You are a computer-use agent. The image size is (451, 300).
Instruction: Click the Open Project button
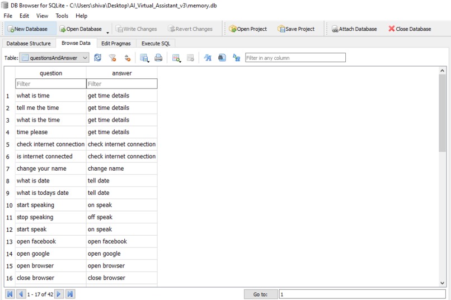point(248,29)
